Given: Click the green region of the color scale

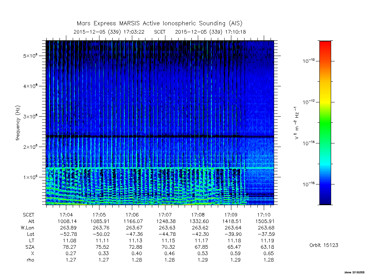Looking at the screenshot, I should pos(325,126).
